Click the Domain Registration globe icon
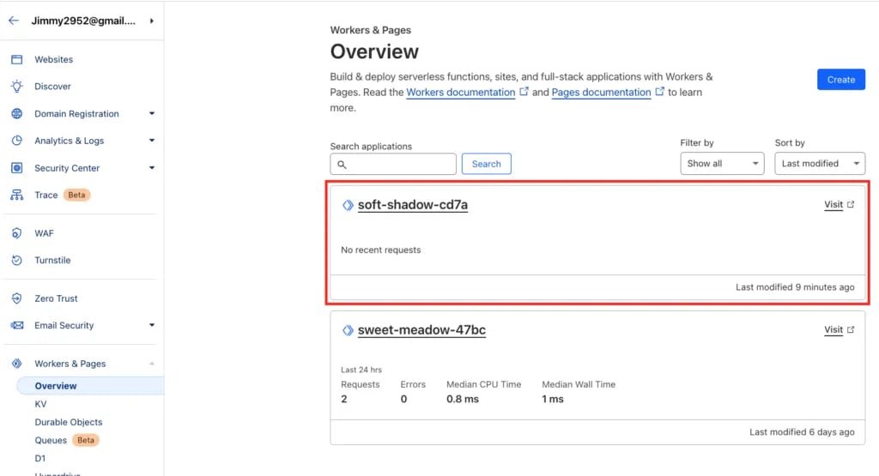The width and height of the screenshot is (879, 476). point(17,114)
